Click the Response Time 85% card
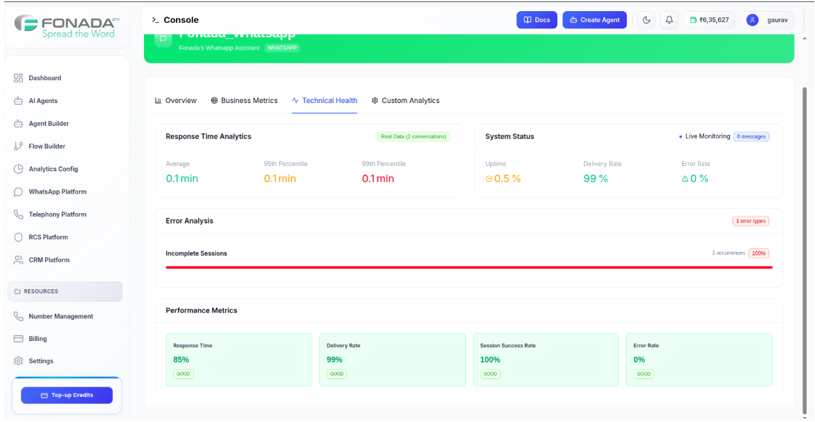 pos(239,360)
